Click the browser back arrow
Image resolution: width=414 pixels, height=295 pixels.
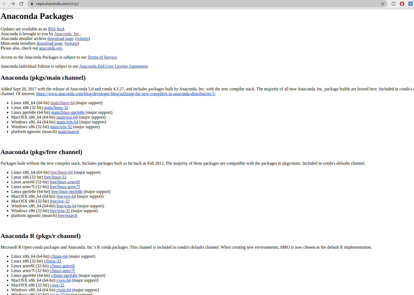[4, 4]
